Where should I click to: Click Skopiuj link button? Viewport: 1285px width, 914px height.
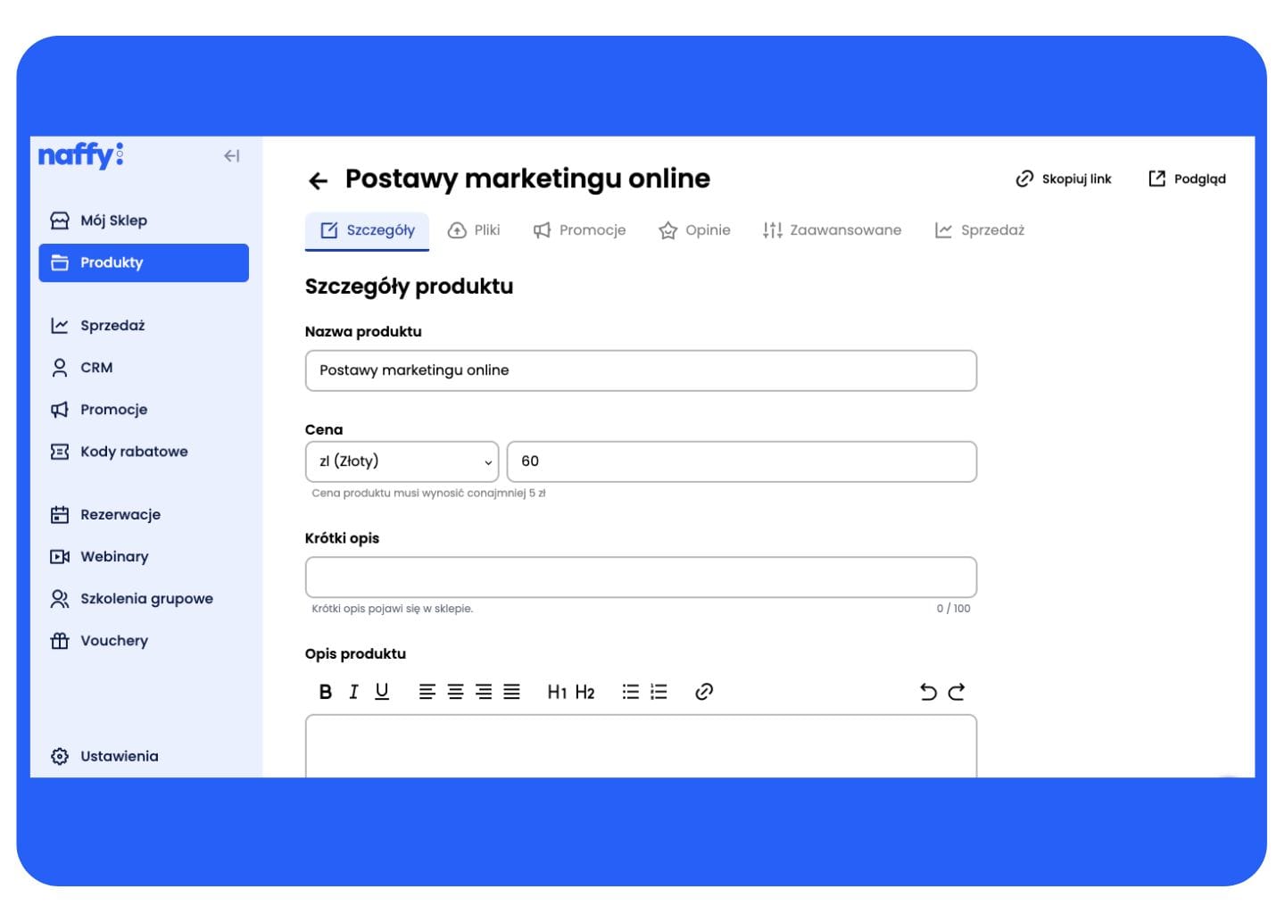pyautogui.click(x=1064, y=179)
